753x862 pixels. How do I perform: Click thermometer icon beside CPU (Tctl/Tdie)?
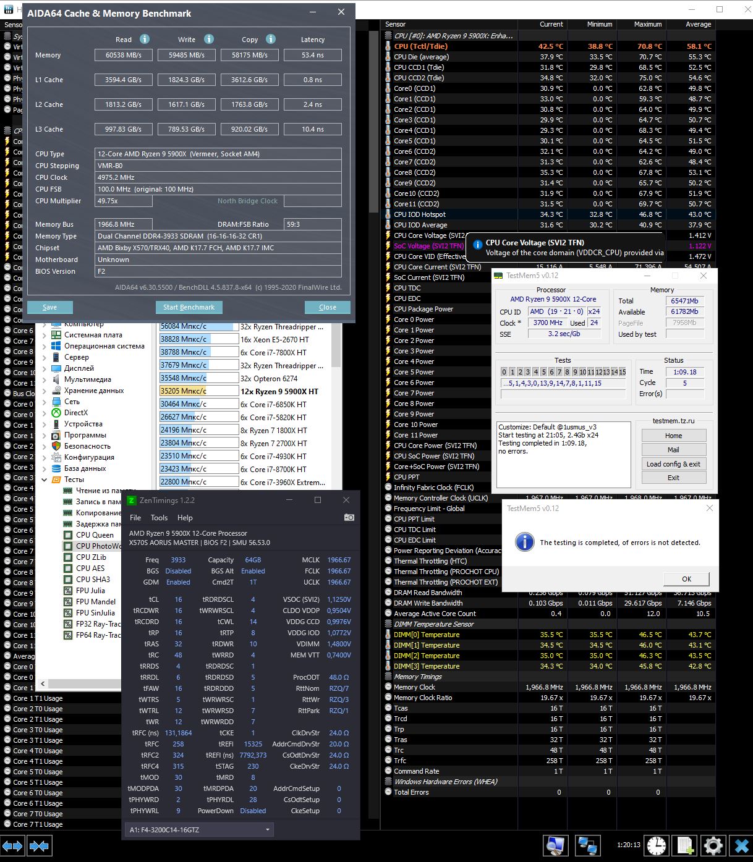(388, 46)
